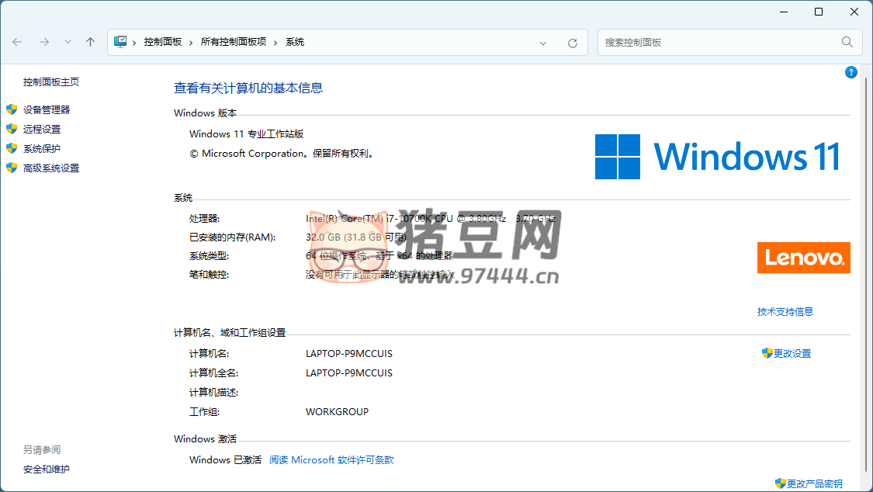The width and height of the screenshot is (873, 492).
Task: Open 远程设置 in the sidebar
Action: (x=42, y=130)
